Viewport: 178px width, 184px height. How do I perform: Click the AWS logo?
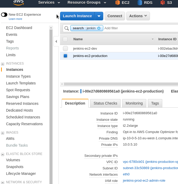point(19,3)
